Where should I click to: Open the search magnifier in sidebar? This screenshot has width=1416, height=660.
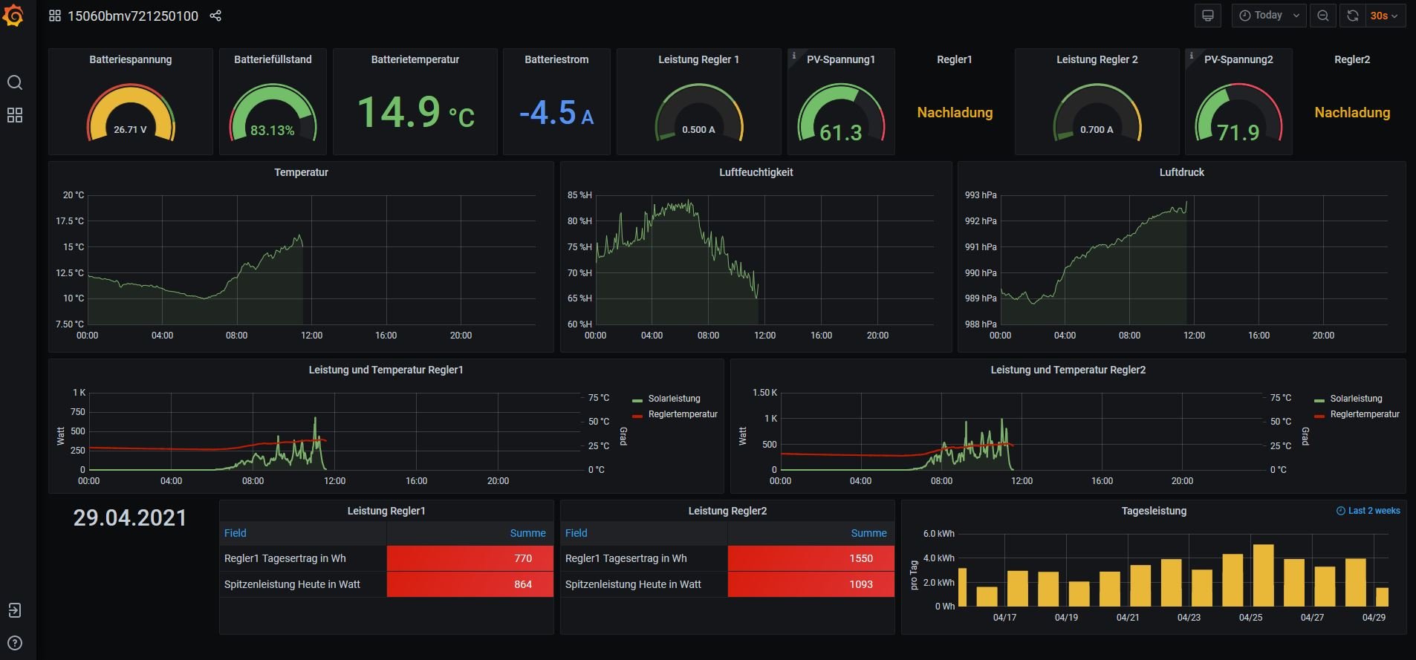tap(15, 82)
